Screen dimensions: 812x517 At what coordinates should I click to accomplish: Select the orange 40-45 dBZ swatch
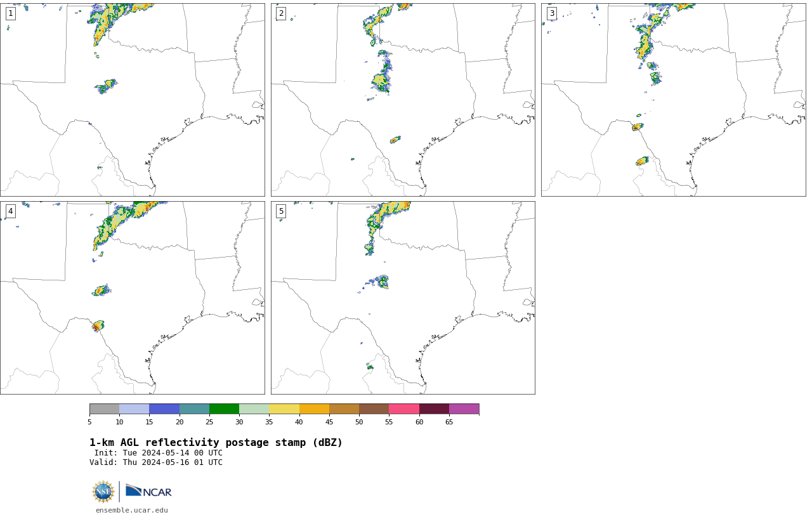pos(314,409)
